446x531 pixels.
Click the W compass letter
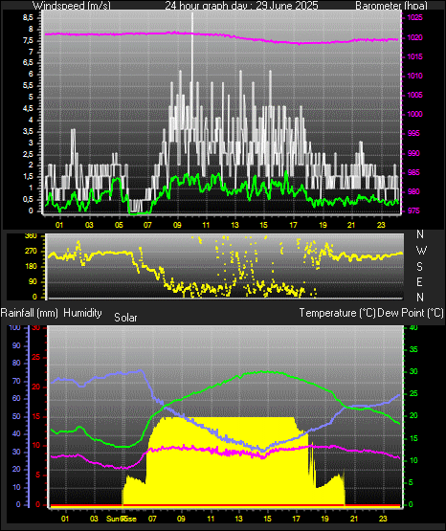point(421,251)
